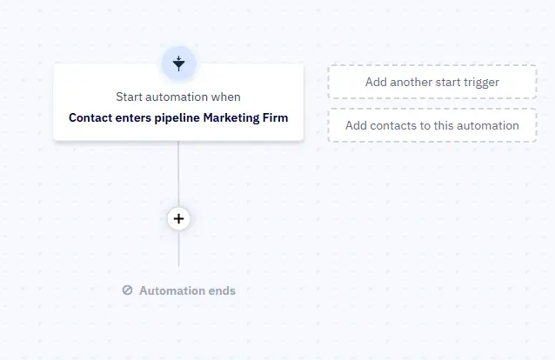Click "Contact enters pipeline Marketing Firm" trigger text
Image resolution: width=555 pixels, height=360 pixels.
[x=178, y=117]
